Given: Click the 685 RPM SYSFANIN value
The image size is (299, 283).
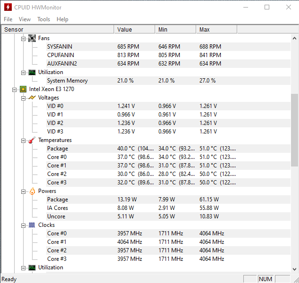Looking at the screenshot, I should point(128,47).
